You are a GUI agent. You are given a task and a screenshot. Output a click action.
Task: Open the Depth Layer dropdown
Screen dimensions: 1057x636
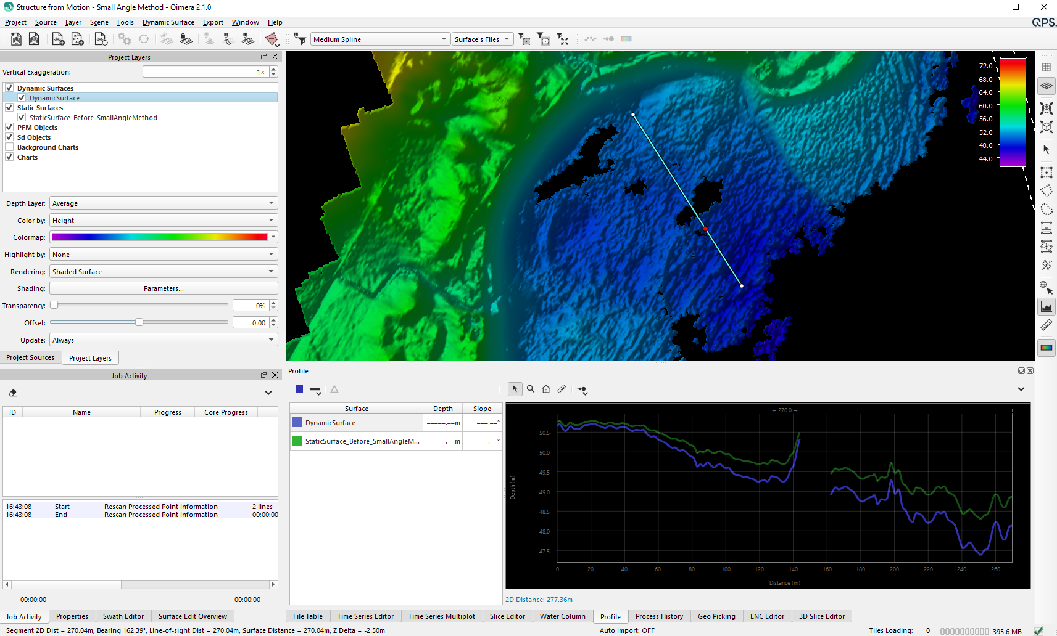pyautogui.click(x=164, y=203)
